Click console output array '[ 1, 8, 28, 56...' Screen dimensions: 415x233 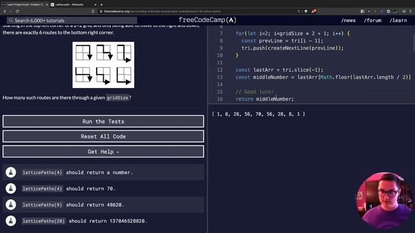(258, 114)
